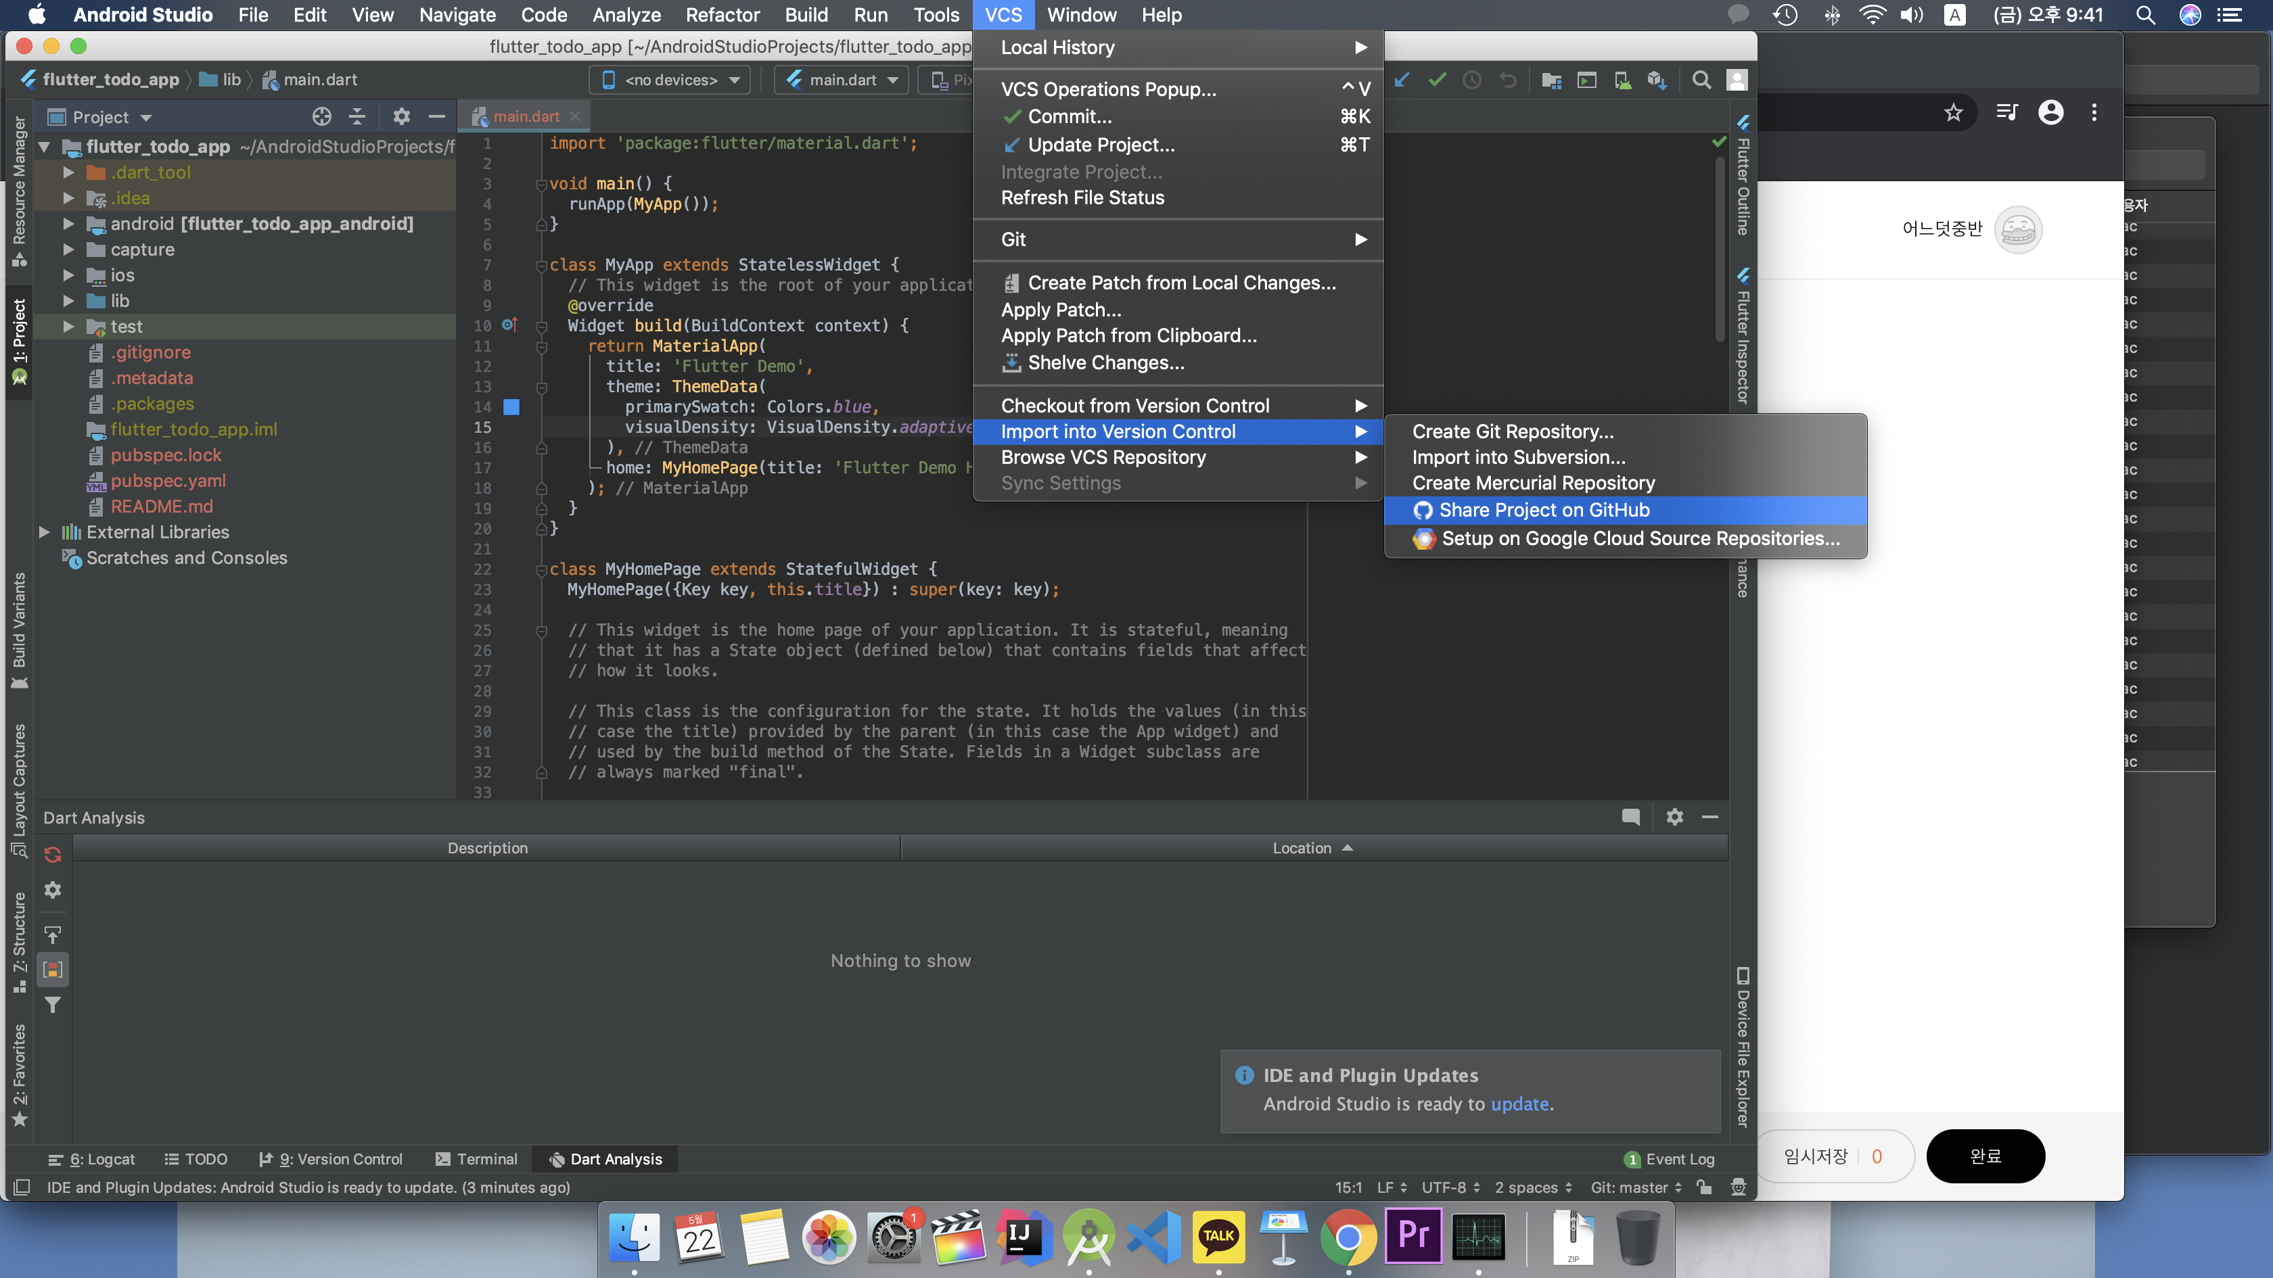Open Project panel settings gear
Viewport: 2273px width, 1278px height.
(401, 116)
